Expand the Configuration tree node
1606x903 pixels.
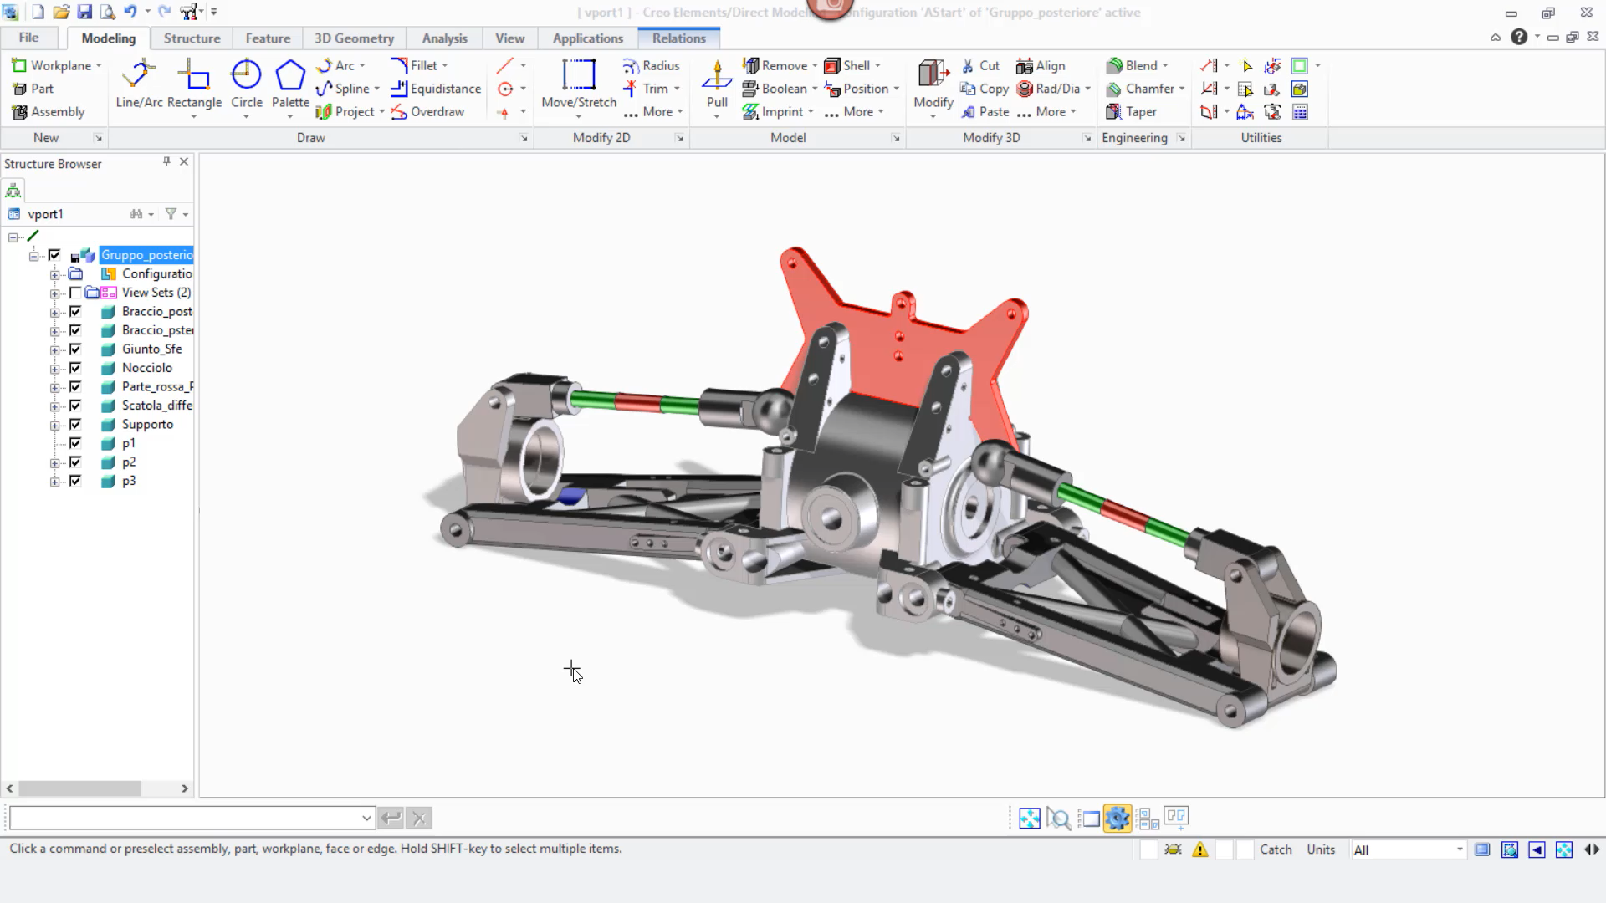tap(55, 274)
